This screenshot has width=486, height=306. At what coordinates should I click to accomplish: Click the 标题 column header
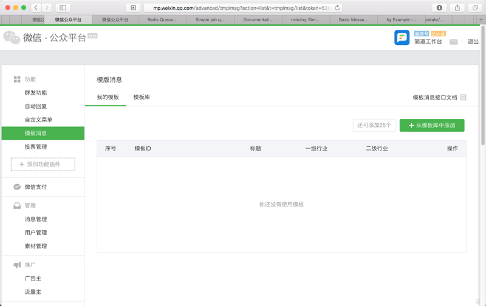point(256,148)
